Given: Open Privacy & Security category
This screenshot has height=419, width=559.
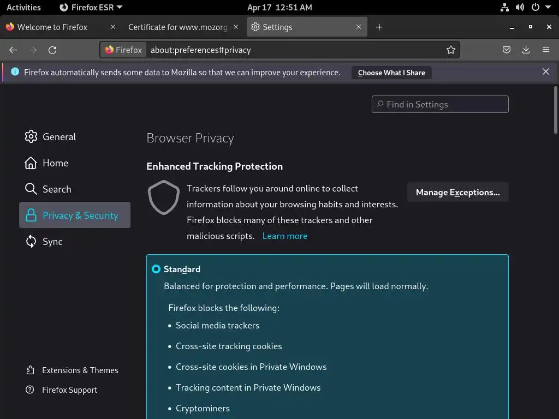Looking at the screenshot, I should coord(74,215).
